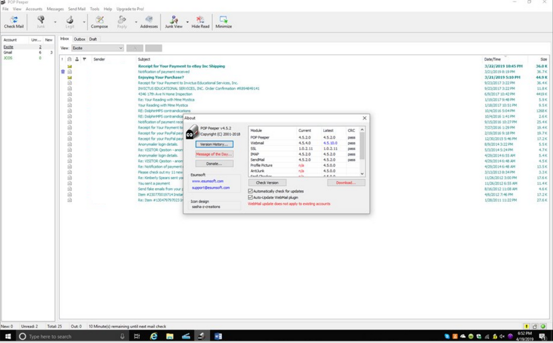The width and height of the screenshot is (553, 343).
Task: Open the View menu
Action: pos(17,9)
